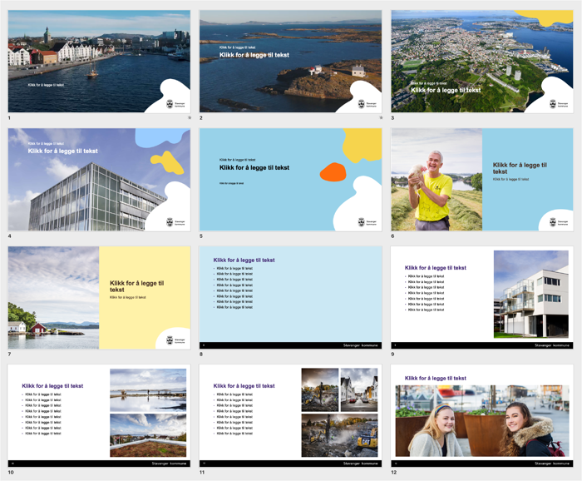Select slide 6 with man in yellow shirt
The image size is (582, 481).
tap(482, 180)
